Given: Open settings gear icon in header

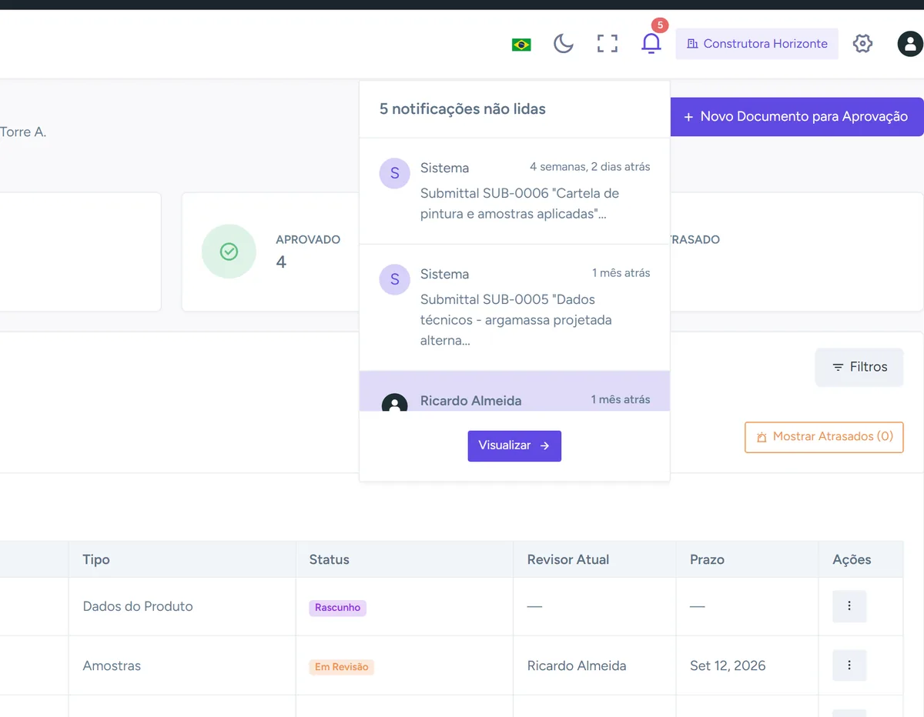Looking at the screenshot, I should coord(862,44).
